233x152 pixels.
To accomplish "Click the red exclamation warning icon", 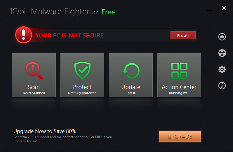I will pos(24,35).
